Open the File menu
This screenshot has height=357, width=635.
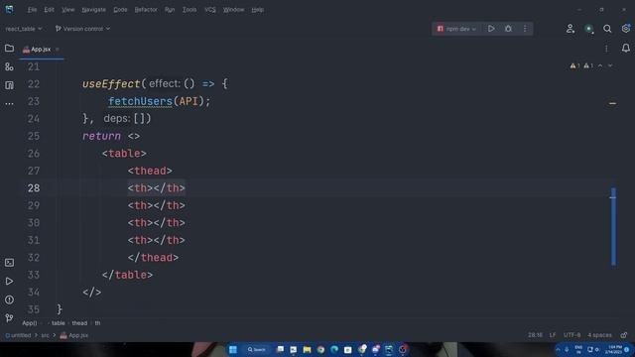pyautogui.click(x=32, y=9)
